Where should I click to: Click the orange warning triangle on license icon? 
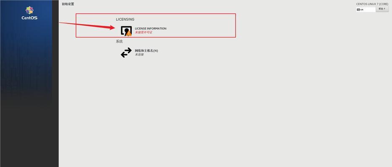click(x=128, y=33)
